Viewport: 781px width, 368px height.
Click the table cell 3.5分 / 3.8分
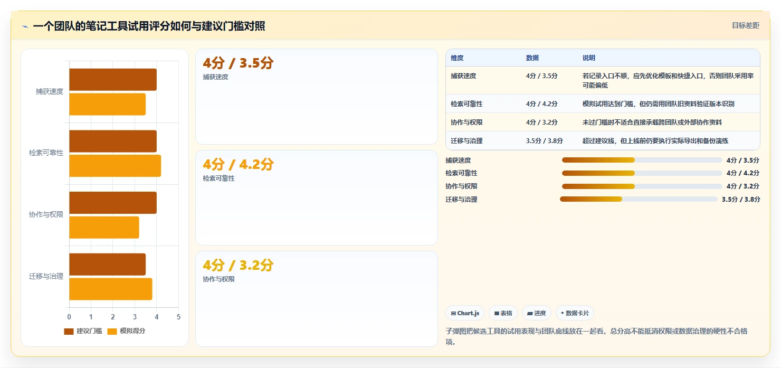pos(545,141)
